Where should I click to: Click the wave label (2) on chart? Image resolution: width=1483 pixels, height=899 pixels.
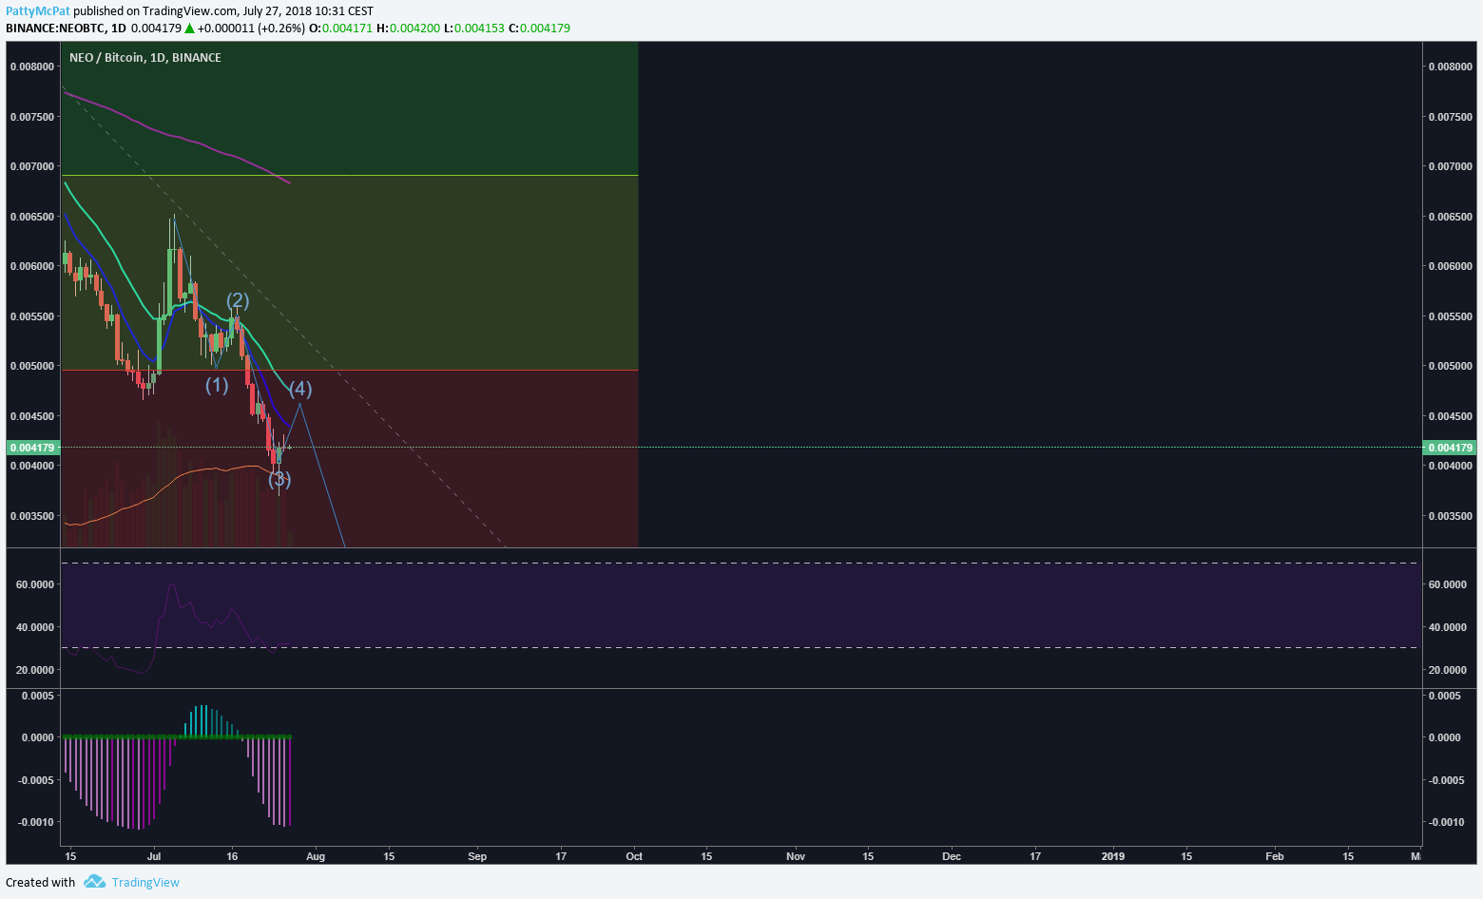point(238,300)
